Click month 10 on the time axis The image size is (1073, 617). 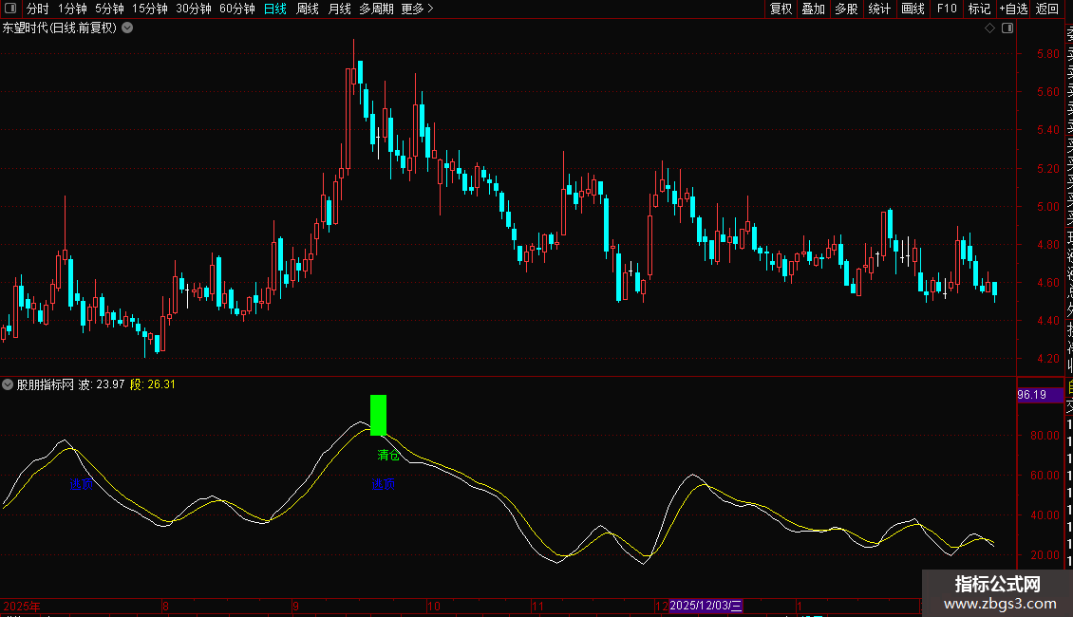pyautogui.click(x=434, y=606)
